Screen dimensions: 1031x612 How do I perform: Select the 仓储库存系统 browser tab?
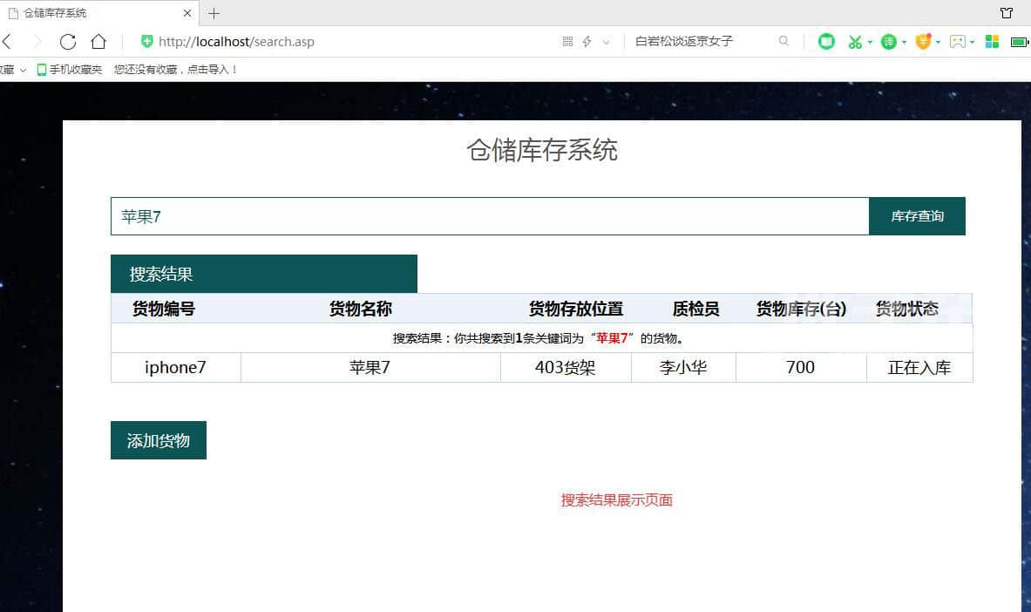(x=96, y=13)
